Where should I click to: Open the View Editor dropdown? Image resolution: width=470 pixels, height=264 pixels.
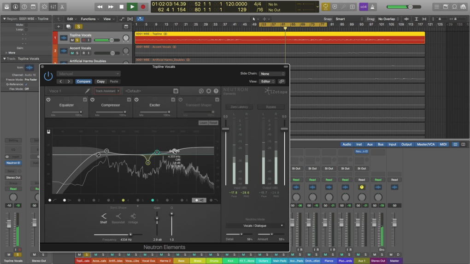[x=267, y=82]
